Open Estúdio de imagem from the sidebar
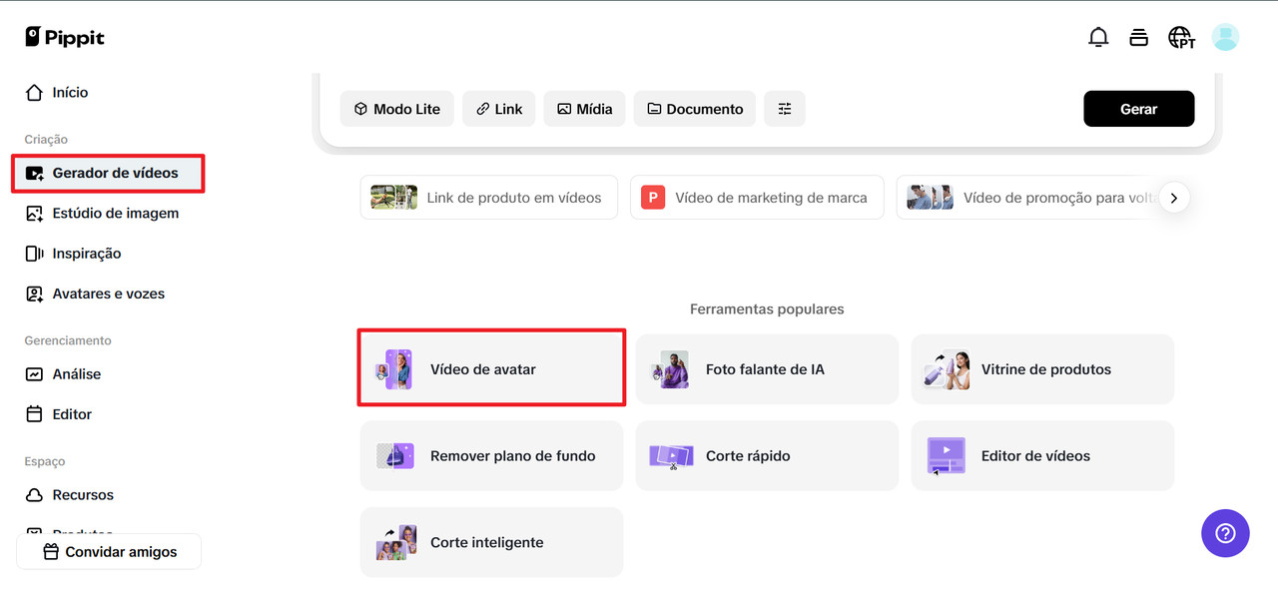The image size is (1278, 597). coord(115,213)
